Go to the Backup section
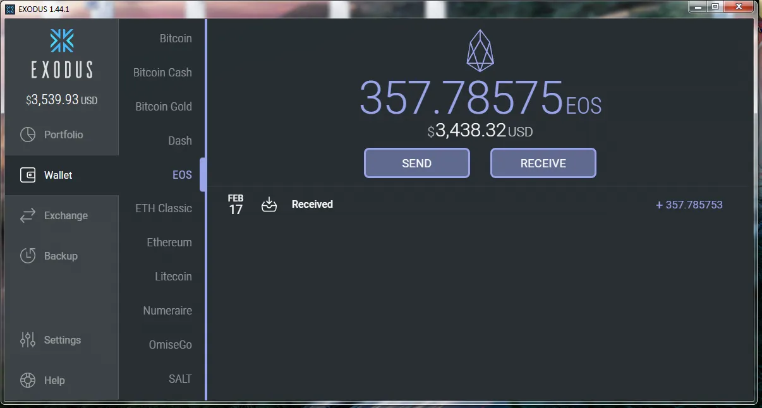Viewport: 762px width, 408px height. [62, 256]
